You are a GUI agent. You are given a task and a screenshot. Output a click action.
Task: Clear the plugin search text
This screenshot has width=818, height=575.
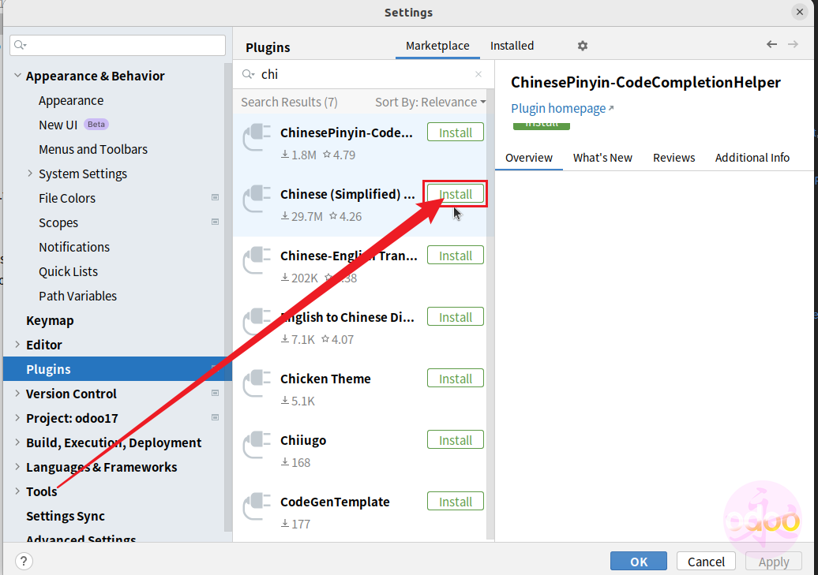click(478, 75)
